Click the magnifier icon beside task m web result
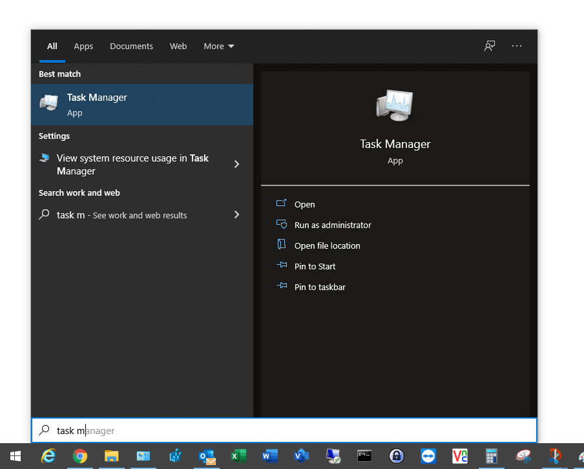This screenshot has width=584, height=469. pyautogui.click(x=45, y=214)
